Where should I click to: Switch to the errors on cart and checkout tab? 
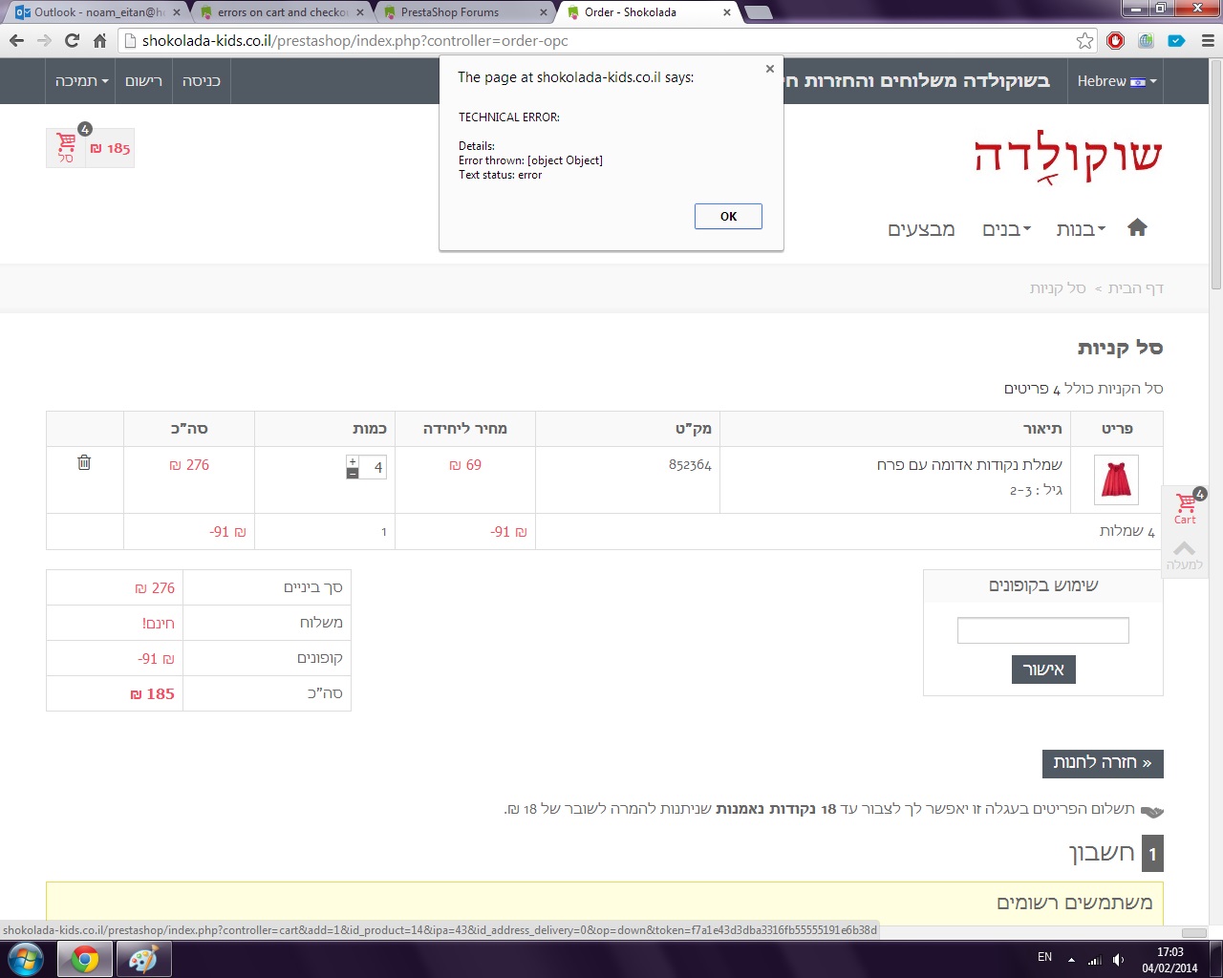click(282, 12)
